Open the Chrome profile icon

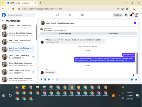click(134, 9)
